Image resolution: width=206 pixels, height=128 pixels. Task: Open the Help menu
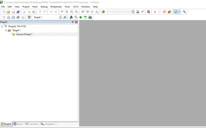point(95,7)
